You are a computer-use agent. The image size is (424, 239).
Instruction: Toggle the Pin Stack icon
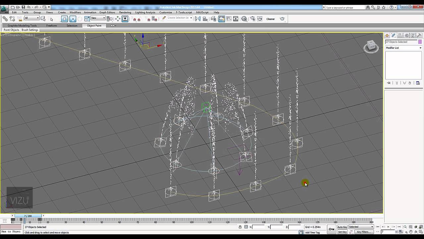click(389, 83)
